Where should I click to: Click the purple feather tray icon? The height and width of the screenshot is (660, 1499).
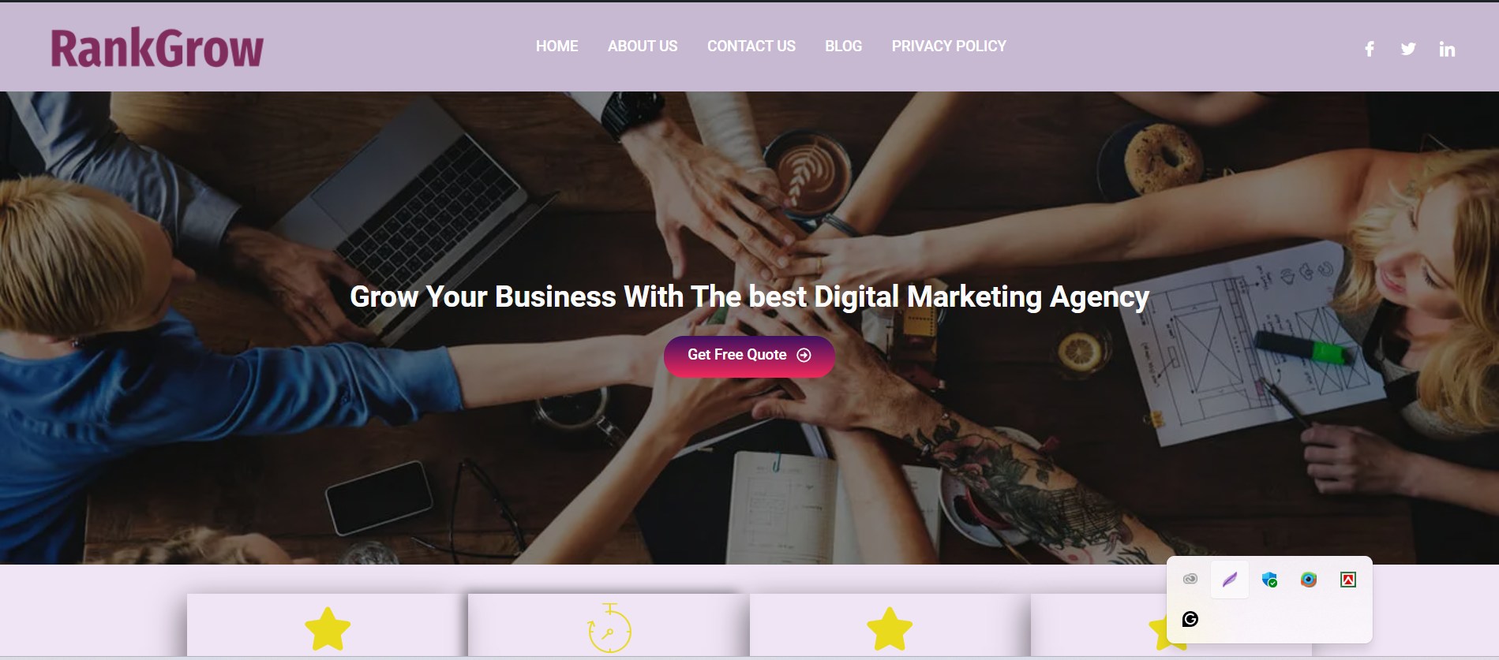coord(1230,580)
